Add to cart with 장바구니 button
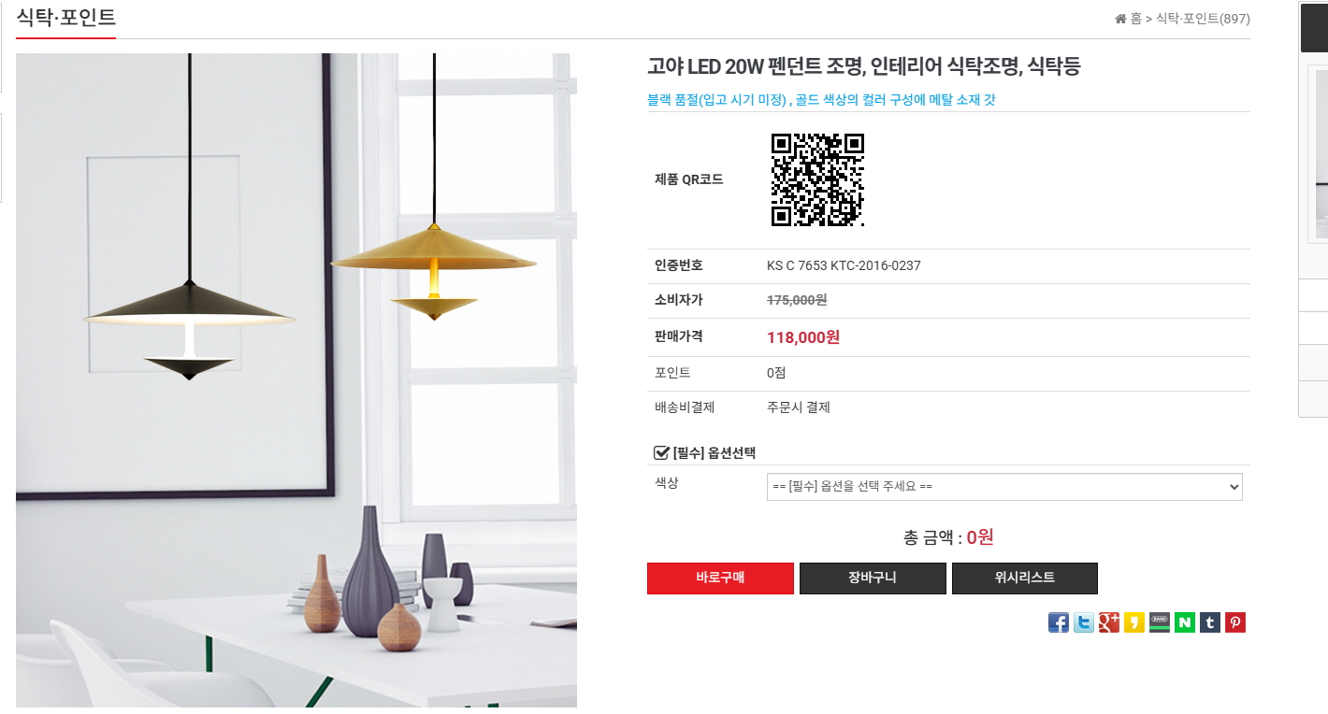 point(873,578)
